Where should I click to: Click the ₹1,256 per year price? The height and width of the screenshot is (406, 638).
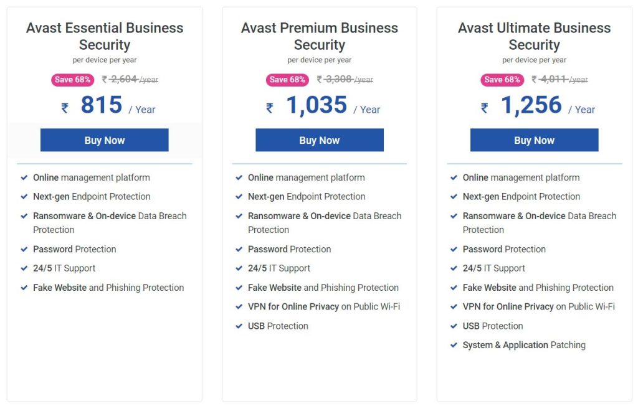[531, 105]
